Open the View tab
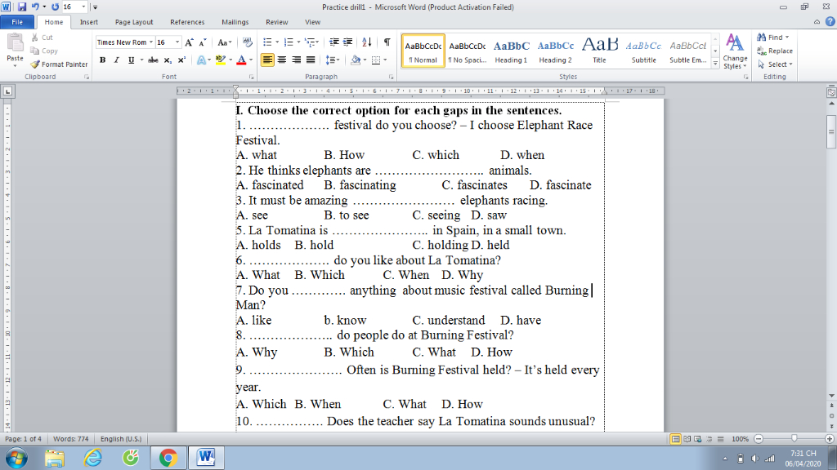 click(x=312, y=22)
